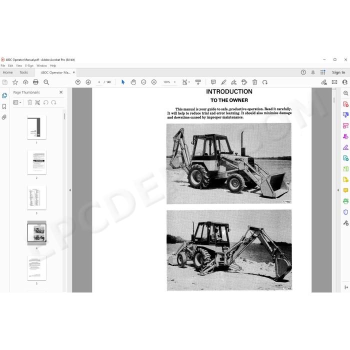
Task: Star this file as a favorite
Action: pyautogui.click(x=15, y=82)
